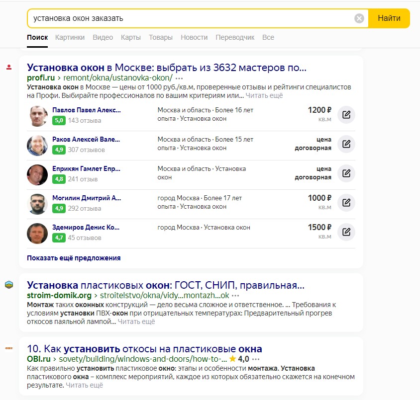Screen dimensions: 420x400
Task: Open the stroitelstvo/okna/vidy...montazh...ok URL path link
Action: pos(164,296)
